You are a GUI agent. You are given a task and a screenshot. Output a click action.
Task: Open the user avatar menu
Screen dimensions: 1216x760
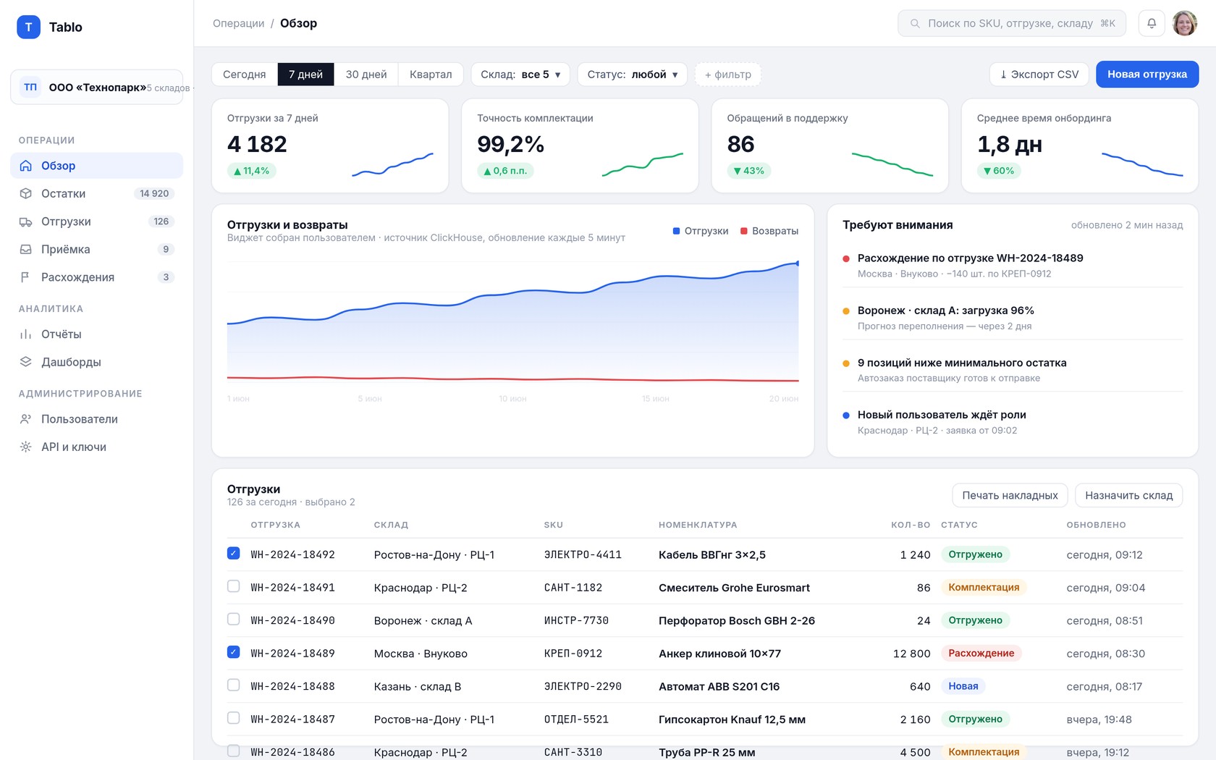[1185, 23]
